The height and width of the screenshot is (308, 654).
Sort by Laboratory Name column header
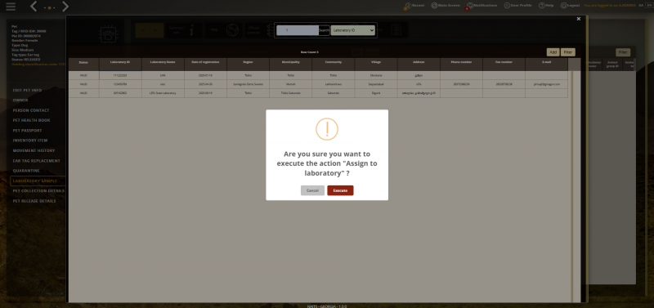163,62
